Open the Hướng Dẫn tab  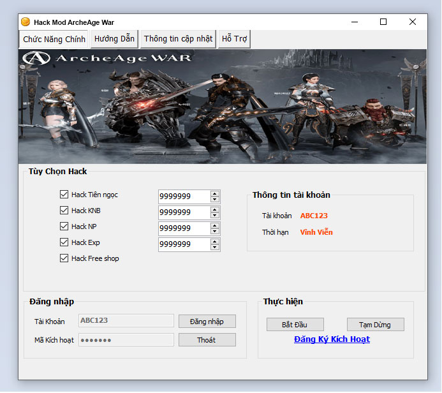click(114, 39)
